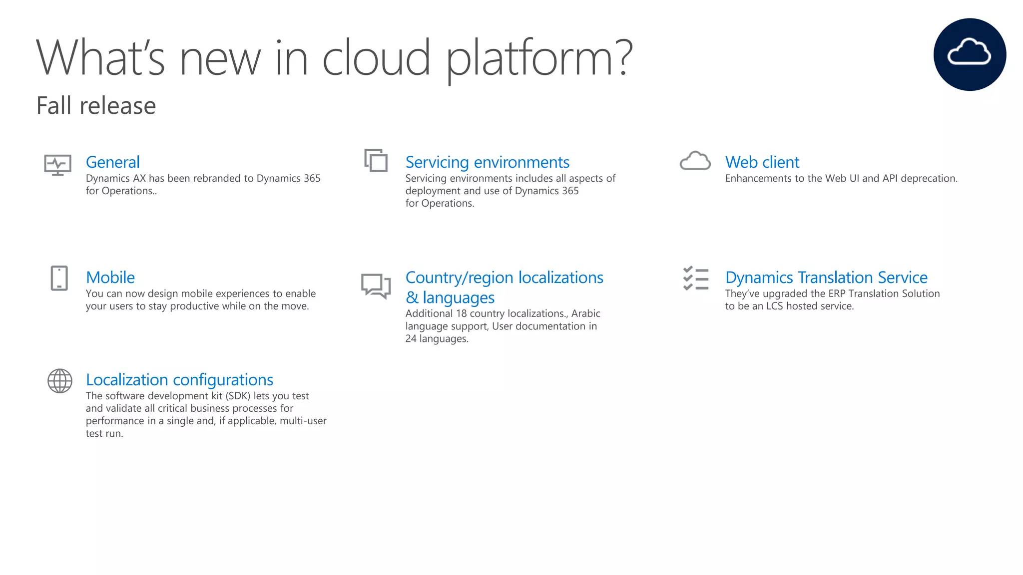The width and height of the screenshot is (1023, 575).
Task: Click text 'to be an LCS hosted service.'
Action: (x=790, y=306)
